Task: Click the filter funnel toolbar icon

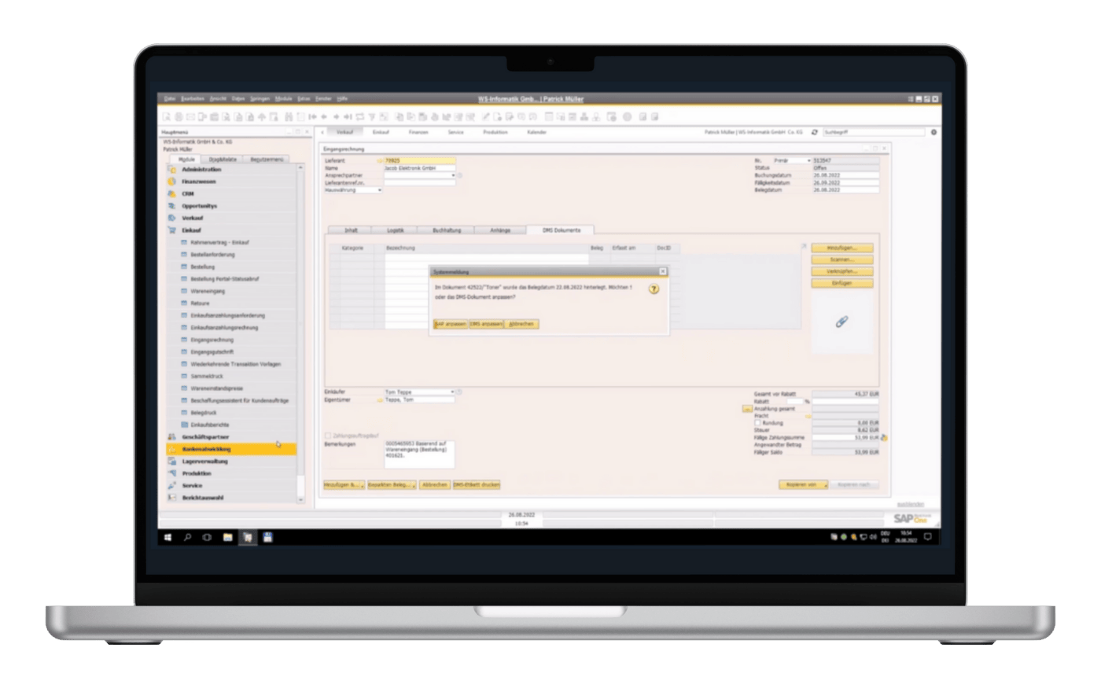Action: 372,116
